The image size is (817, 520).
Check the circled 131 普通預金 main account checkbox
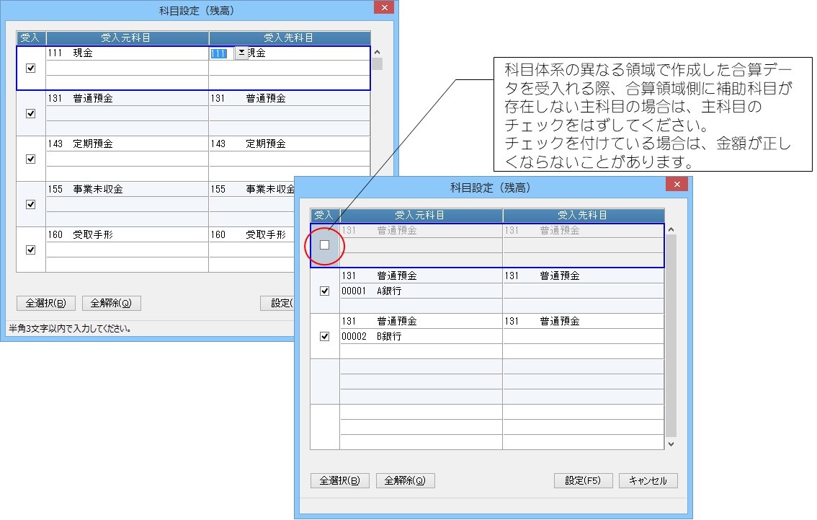coord(325,244)
